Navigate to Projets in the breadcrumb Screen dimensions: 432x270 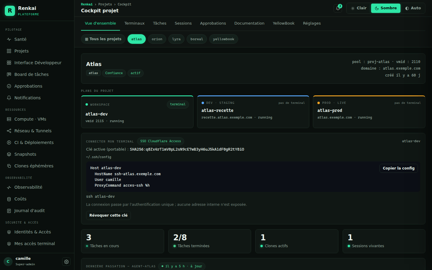tap(105, 4)
